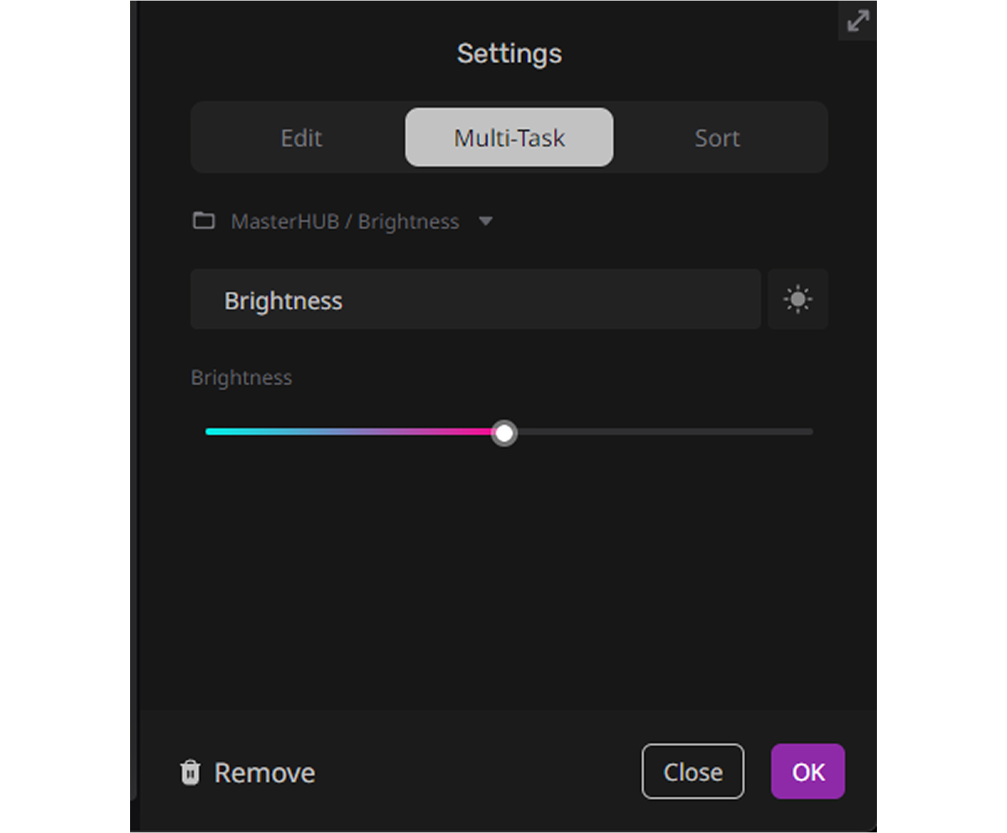This screenshot has height=833, width=1007.
Task: Click the sun brightness icon button
Action: pyautogui.click(x=798, y=299)
